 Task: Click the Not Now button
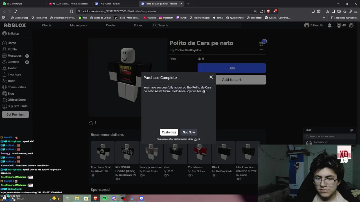click(189, 132)
